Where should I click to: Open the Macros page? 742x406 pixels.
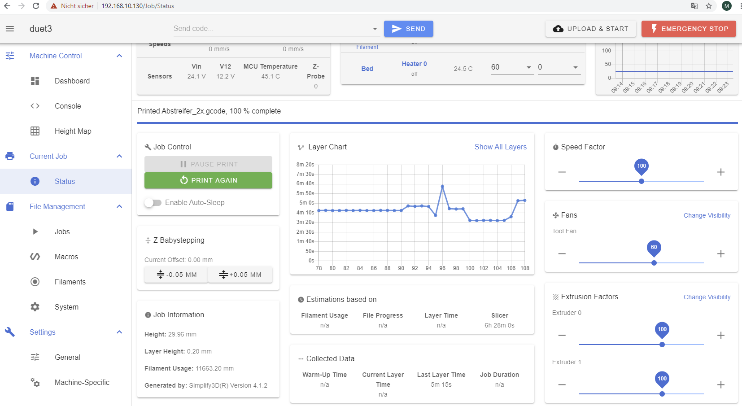pos(66,257)
